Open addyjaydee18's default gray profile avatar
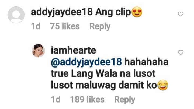 16,15
